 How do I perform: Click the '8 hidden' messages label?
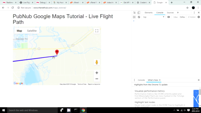point(192,17)
